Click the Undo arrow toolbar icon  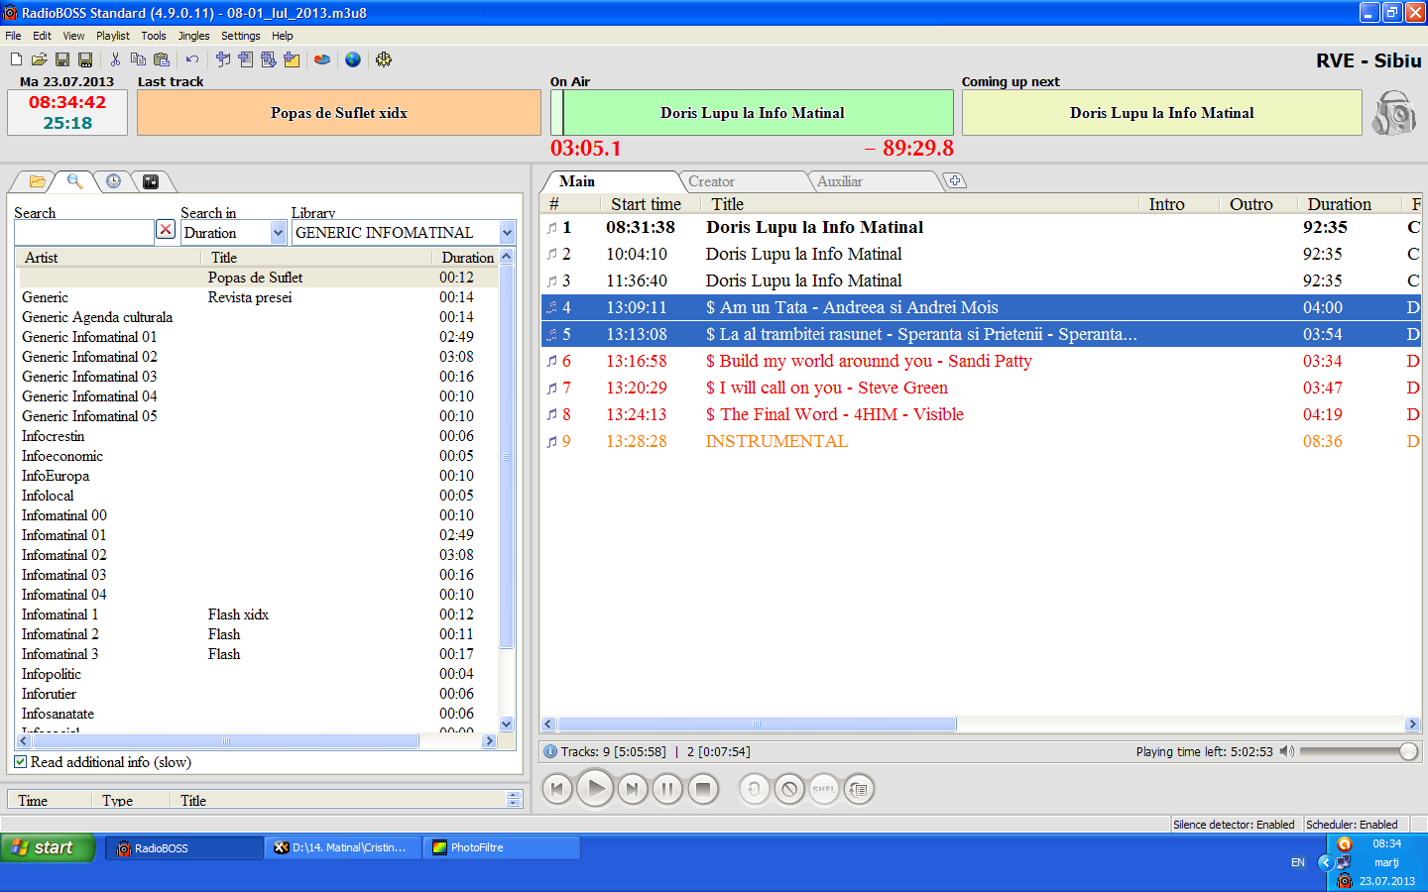point(192,60)
